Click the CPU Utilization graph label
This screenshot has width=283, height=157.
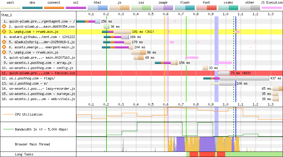[x=29, y=115]
